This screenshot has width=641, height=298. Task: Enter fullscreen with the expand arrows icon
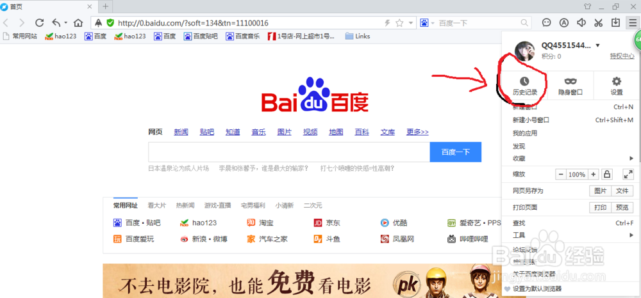click(x=628, y=175)
